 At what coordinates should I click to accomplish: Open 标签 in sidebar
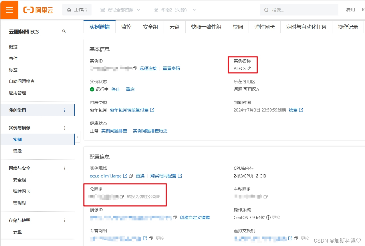tap(13, 70)
